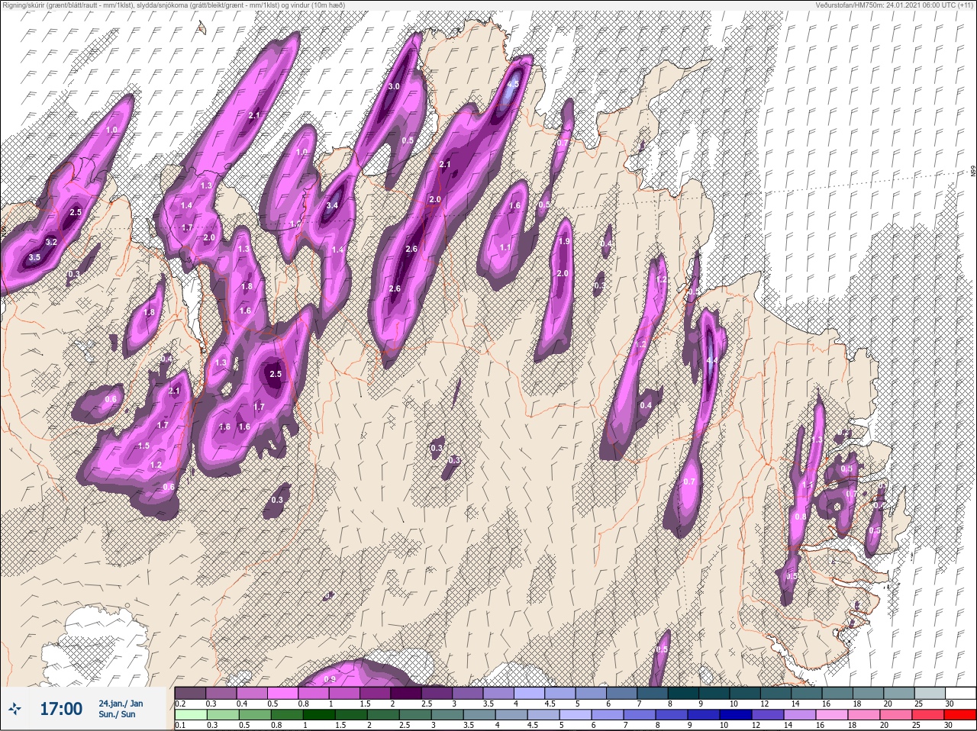
Task: Click the 1.9 precipitation value on the map
Action: [x=564, y=241]
